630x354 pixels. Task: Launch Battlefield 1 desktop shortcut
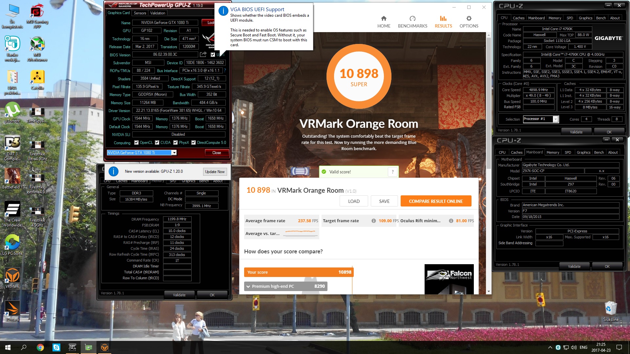[x=12, y=179]
